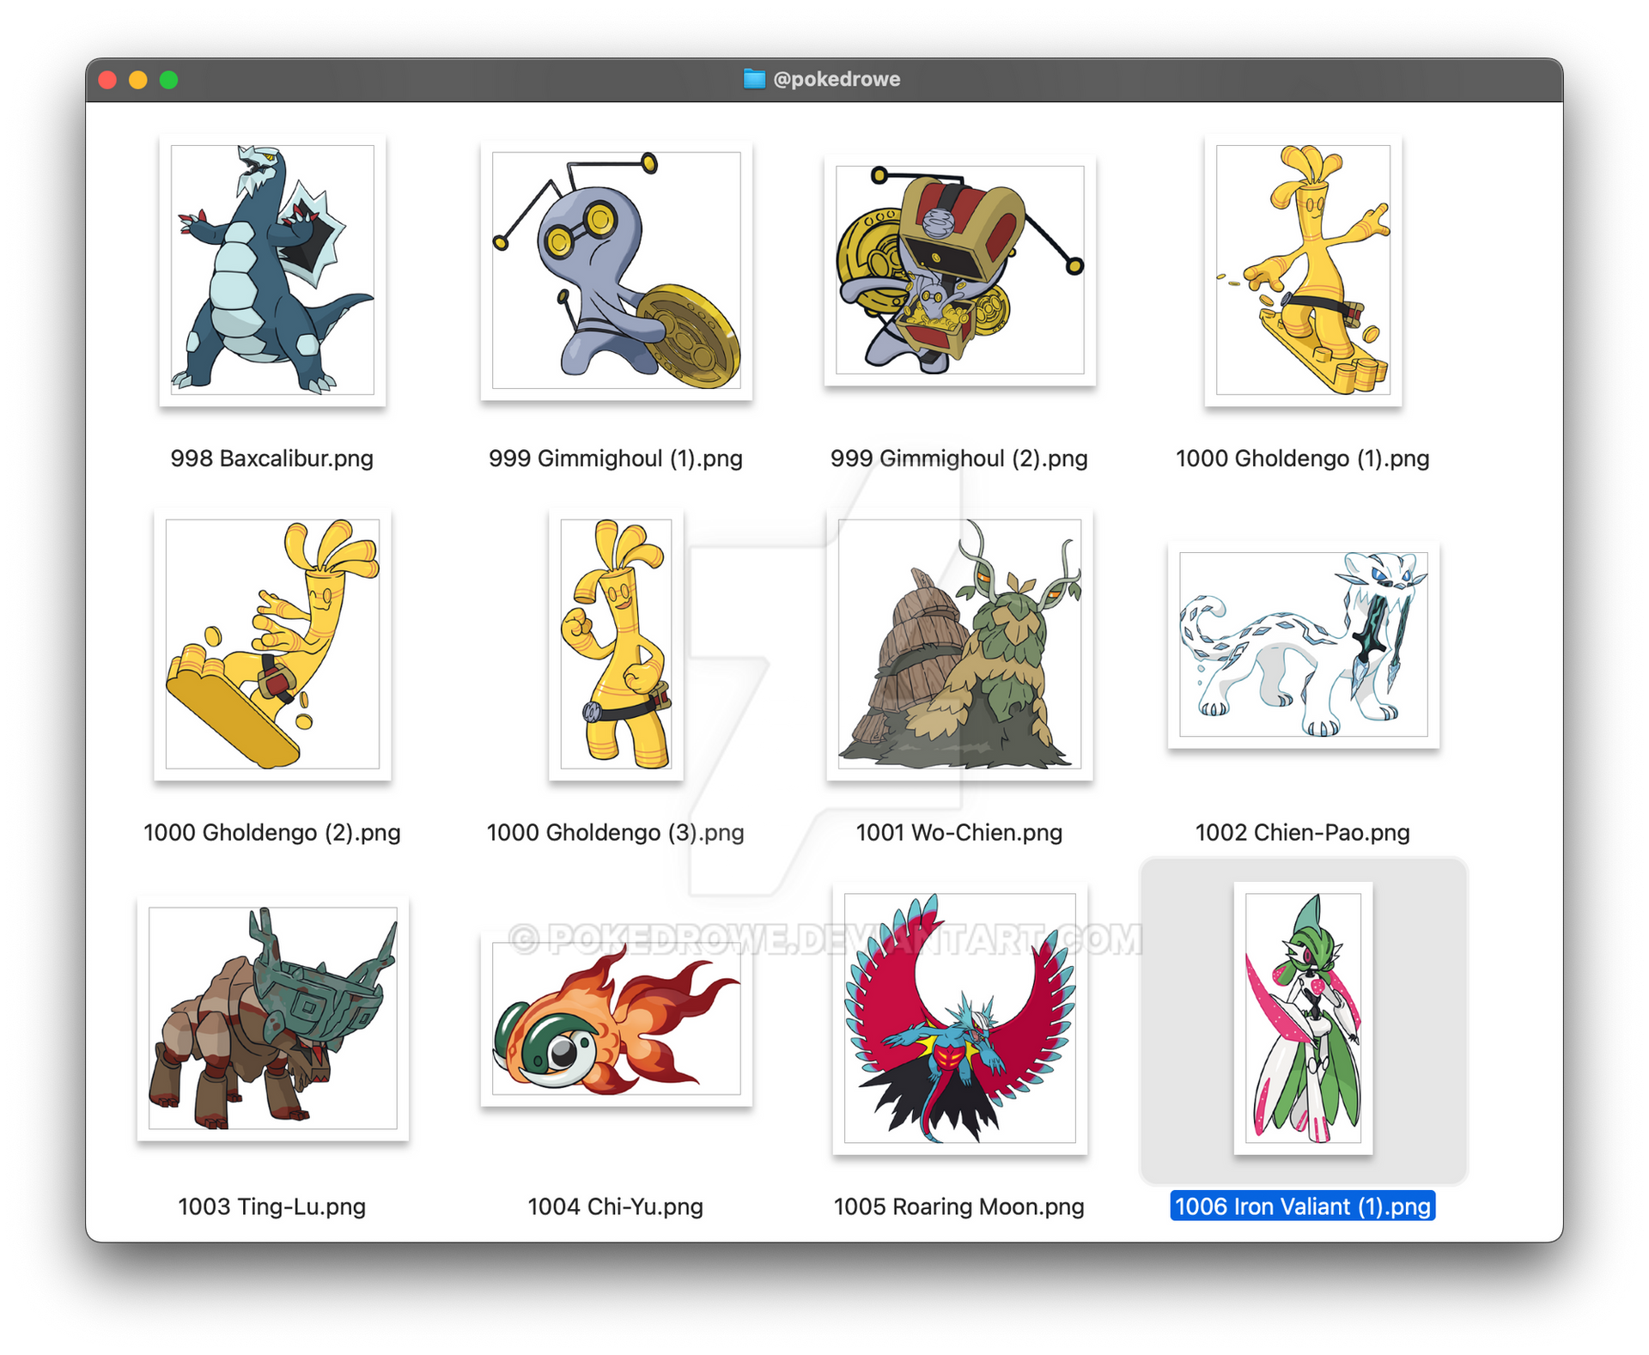The height and width of the screenshot is (1355, 1649).
Task: Select the 999 Gimmighoul (2) chest form thumbnail
Action: point(959,270)
